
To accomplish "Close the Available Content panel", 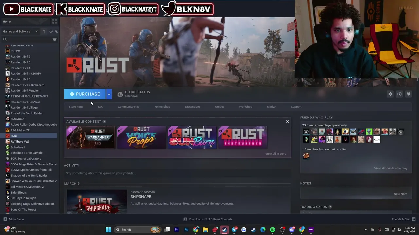I will click(287, 122).
